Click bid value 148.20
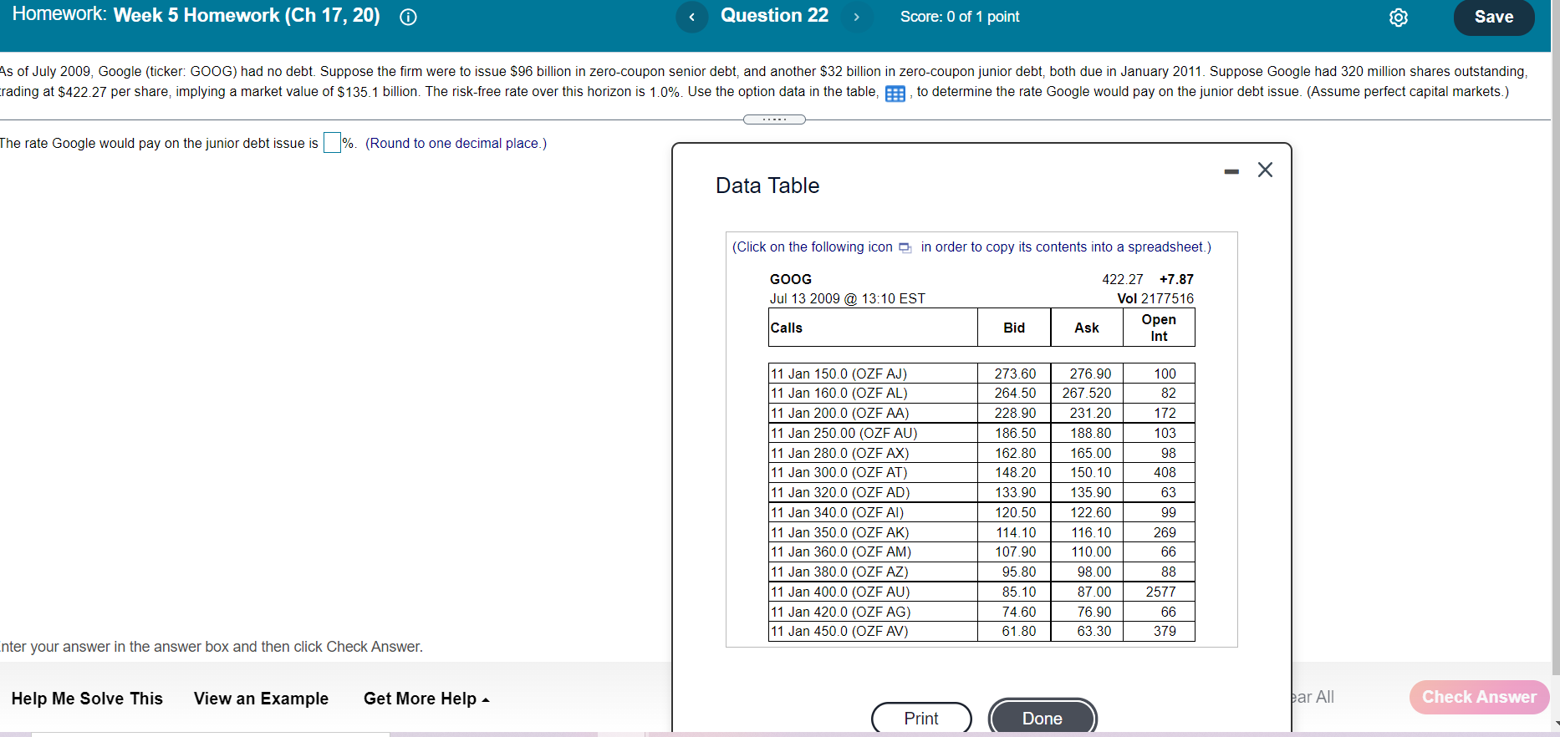The image size is (1560, 737). coord(1015,473)
